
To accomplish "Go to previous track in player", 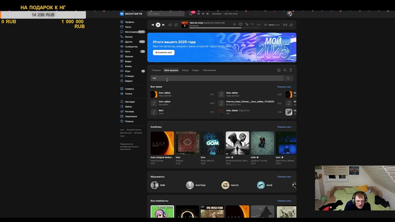I will [x=152, y=25].
